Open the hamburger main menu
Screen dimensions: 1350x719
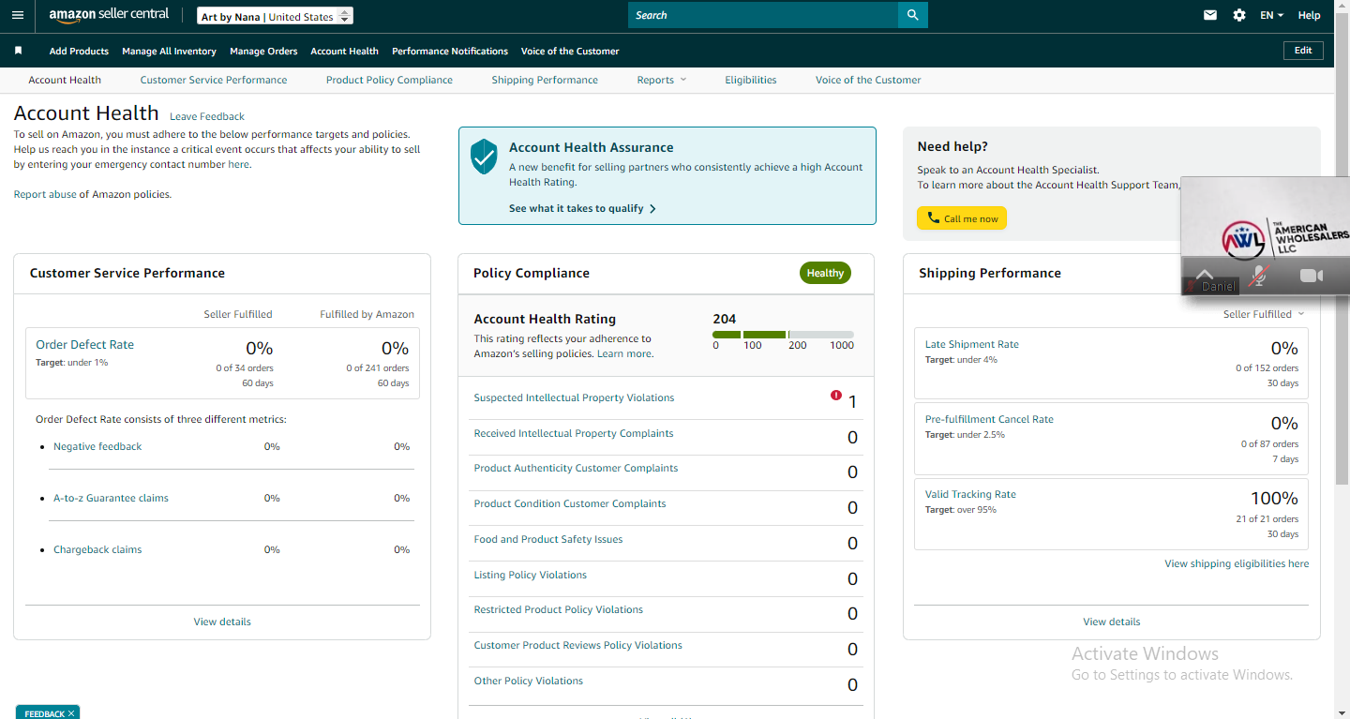[18, 15]
